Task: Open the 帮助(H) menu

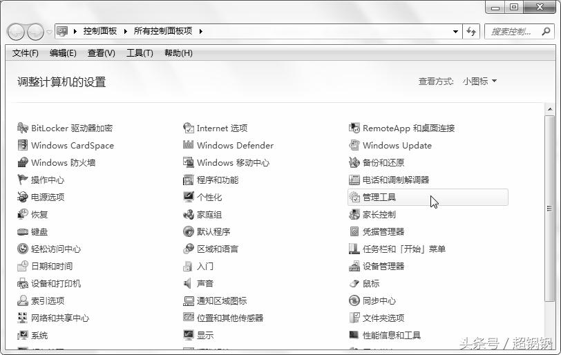Action: (178, 53)
